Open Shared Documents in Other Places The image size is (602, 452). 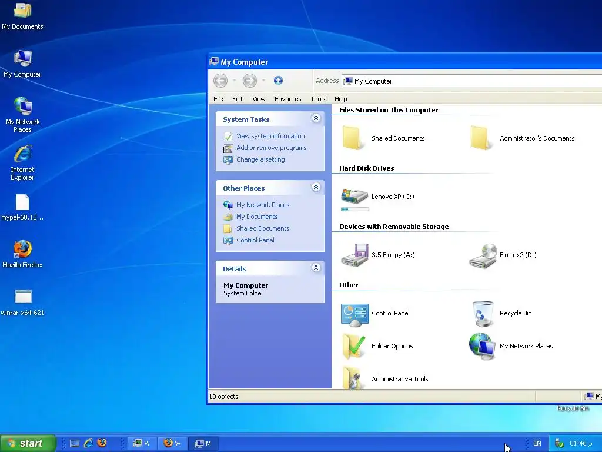(263, 228)
